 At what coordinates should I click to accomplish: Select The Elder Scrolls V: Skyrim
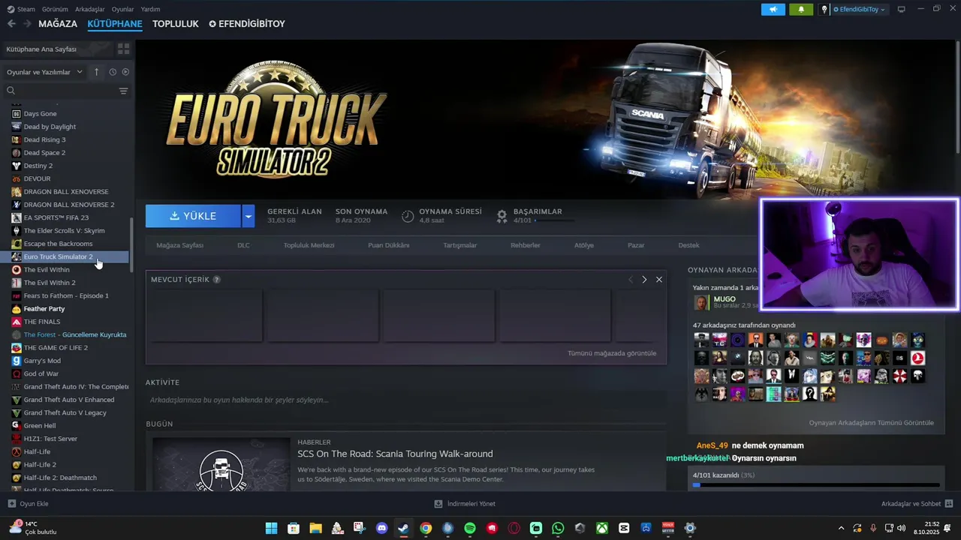65,231
